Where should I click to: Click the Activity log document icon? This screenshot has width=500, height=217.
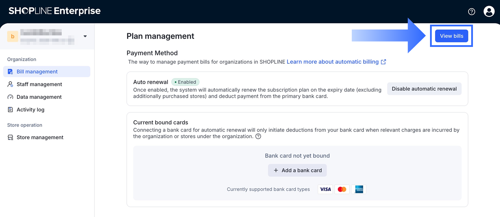[x=10, y=109]
